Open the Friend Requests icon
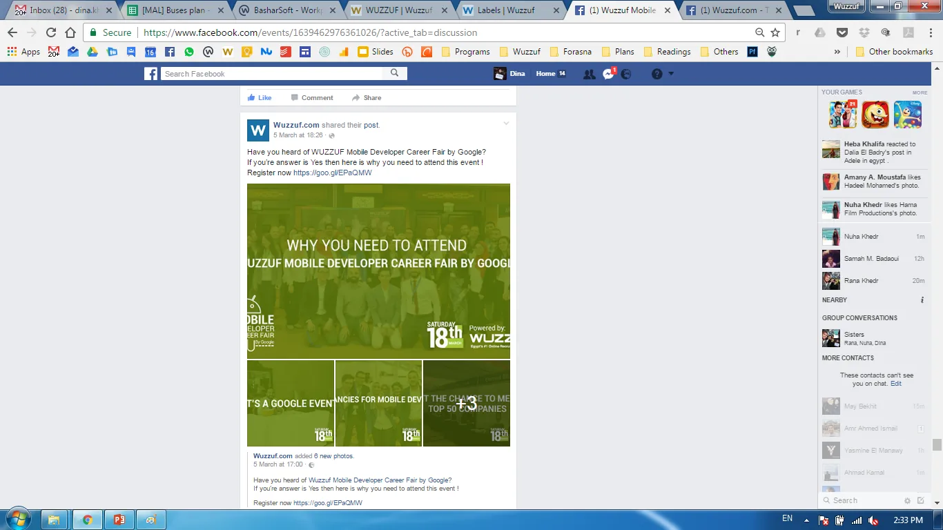The image size is (943, 530). click(589, 74)
